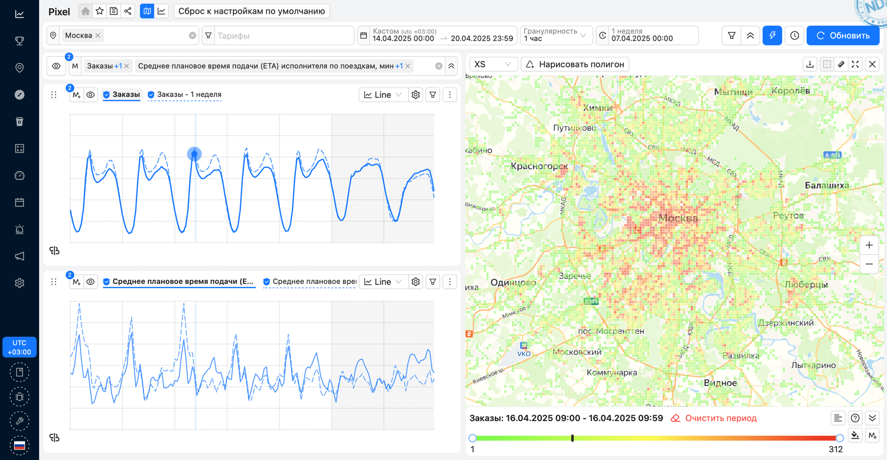The width and height of the screenshot is (887, 460).
Task: Click the download icon above map
Action: click(x=810, y=64)
